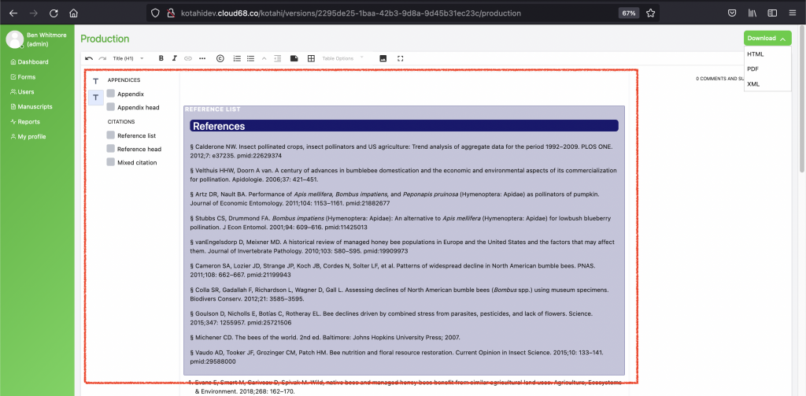Undo the last edit in the toolbar
The width and height of the screenshot is (806, 396).
89,58
